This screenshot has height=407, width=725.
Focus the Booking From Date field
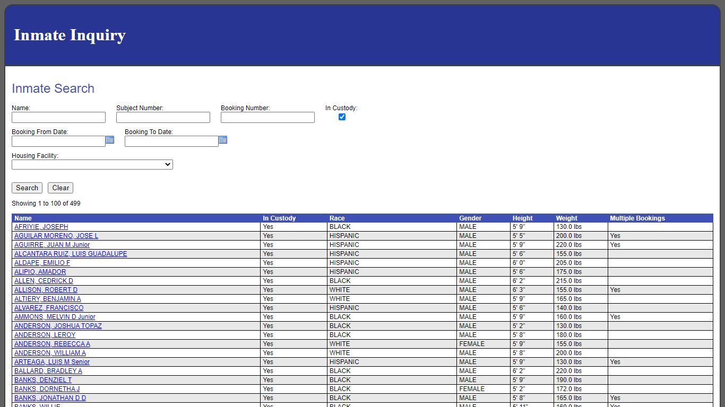point(58,141)
